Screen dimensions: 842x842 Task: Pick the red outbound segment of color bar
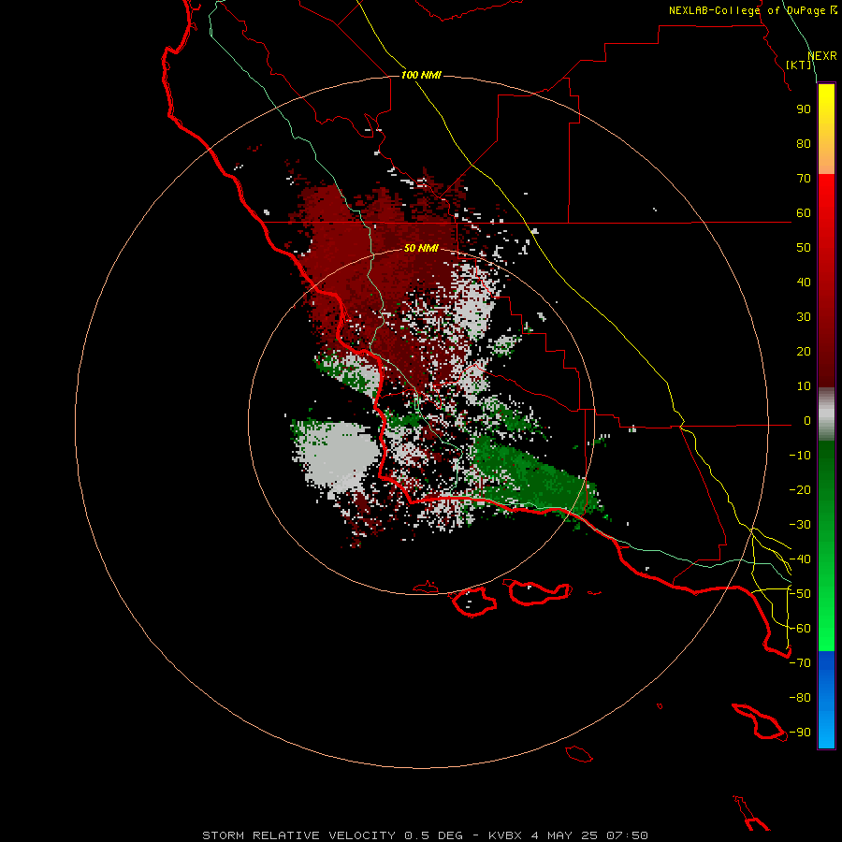(826, 281)
